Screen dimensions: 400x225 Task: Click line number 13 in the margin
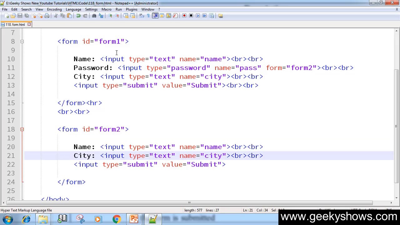click(11, 85)
